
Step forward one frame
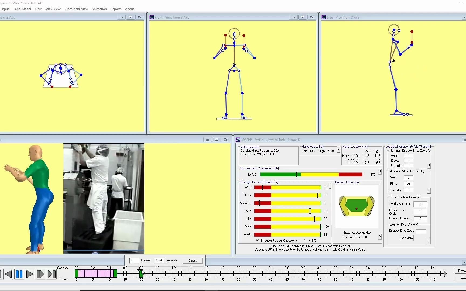[41, 274]
